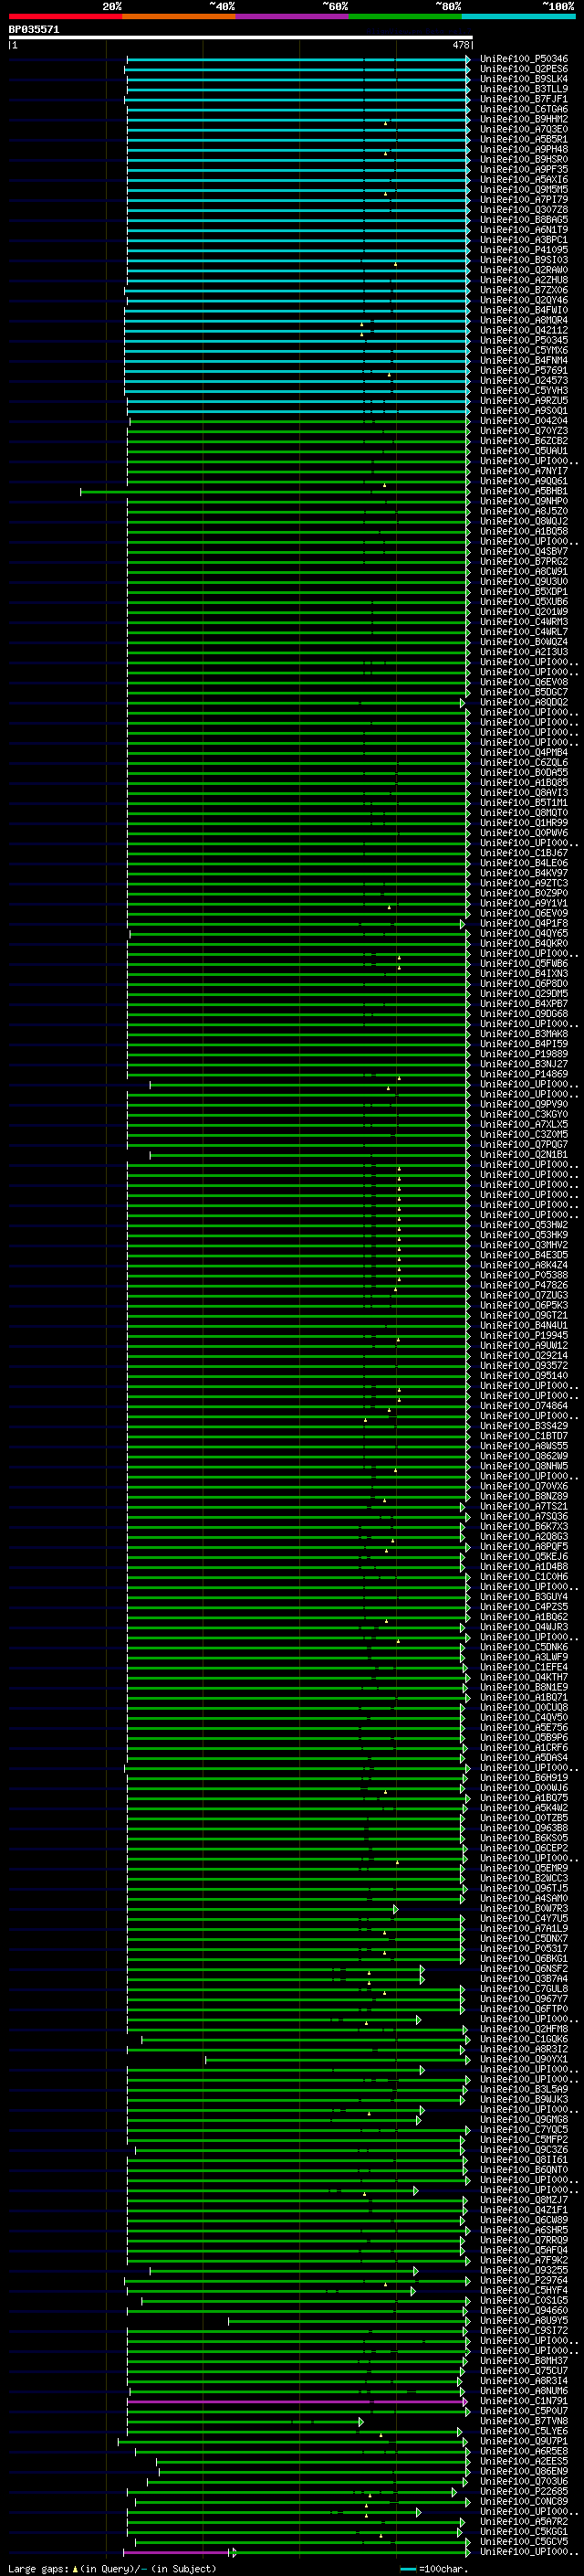Select the UniRef100_A9PF35 label
Viewport: 584px width, 2576px height.
(524, 170)
